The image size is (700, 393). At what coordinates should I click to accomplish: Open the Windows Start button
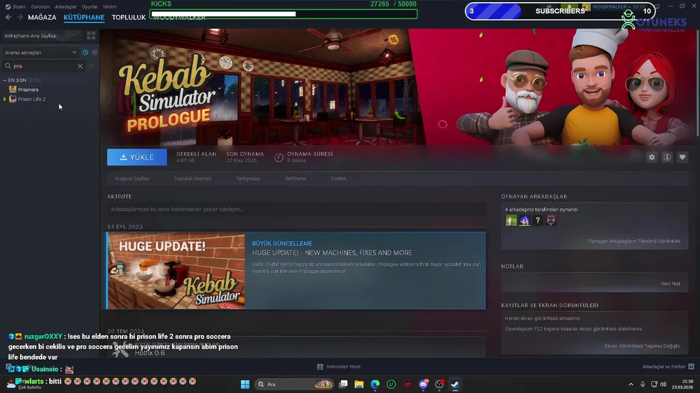245,384
